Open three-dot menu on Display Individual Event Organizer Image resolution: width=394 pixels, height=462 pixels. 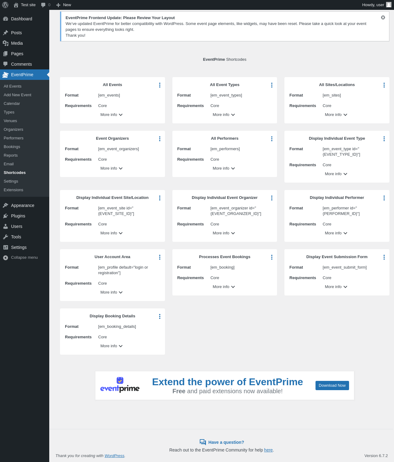point(272,198)
